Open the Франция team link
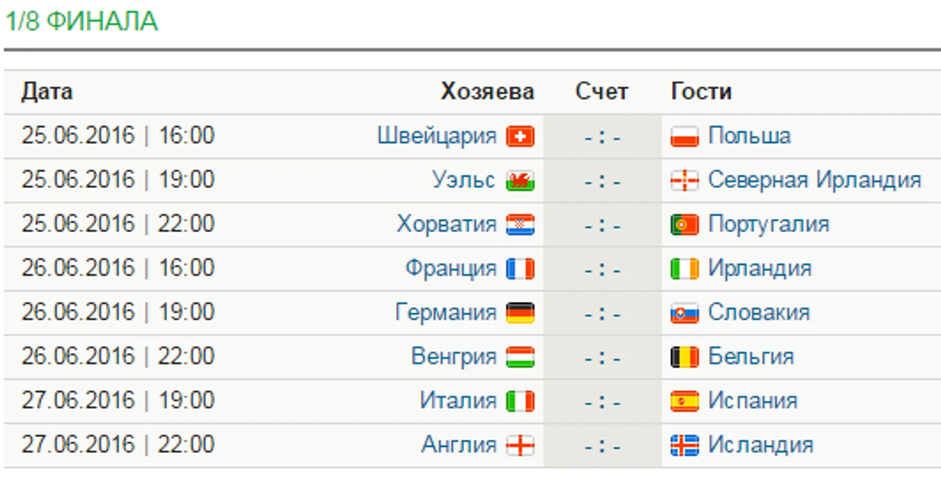Image resolution: width=941 pixels, height=484 pixels. [451, 268]
